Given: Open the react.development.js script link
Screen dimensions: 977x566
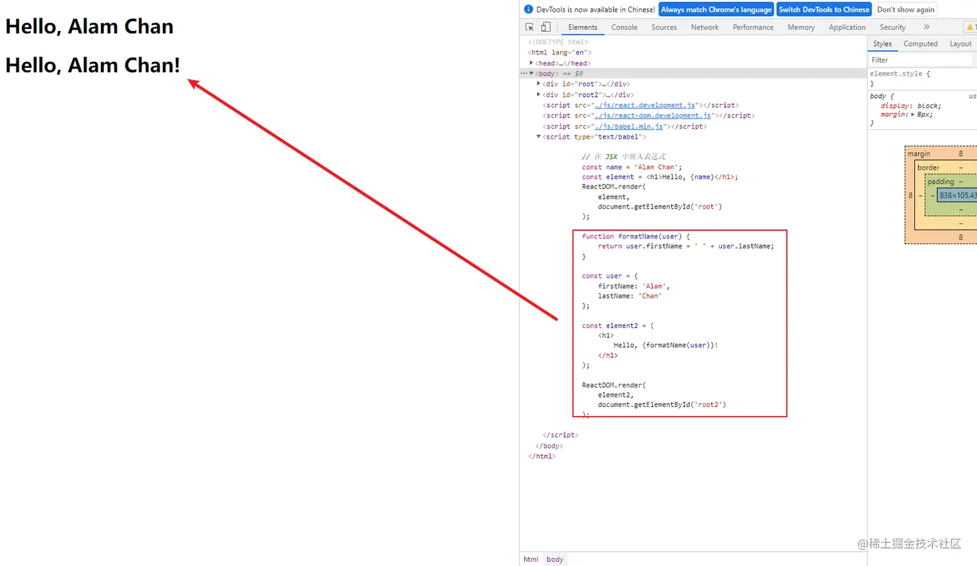Looking at the screenshot, I should 646,105.
